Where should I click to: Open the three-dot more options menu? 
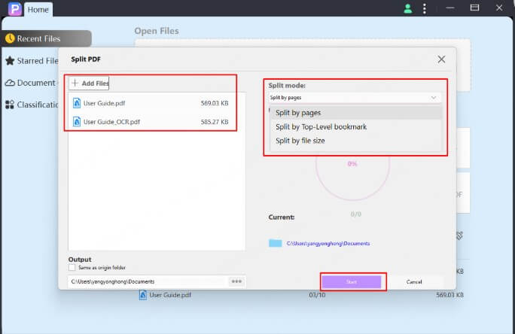(x=425, y=8)
